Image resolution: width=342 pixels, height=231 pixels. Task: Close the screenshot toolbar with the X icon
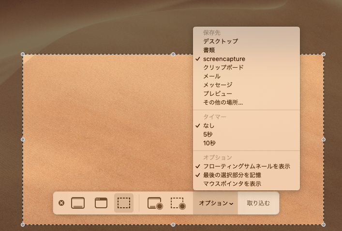61,203
